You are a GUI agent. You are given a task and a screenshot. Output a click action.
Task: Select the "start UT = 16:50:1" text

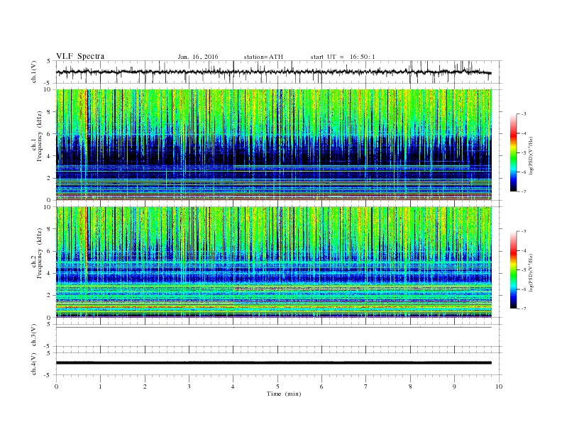(x=343, y=57)
